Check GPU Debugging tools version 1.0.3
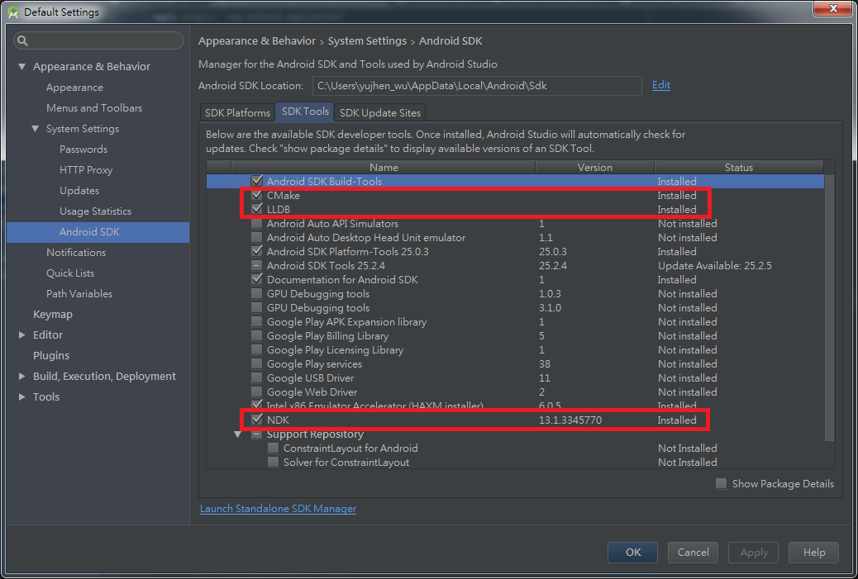 pyautogui.click(x=256, y=293)
